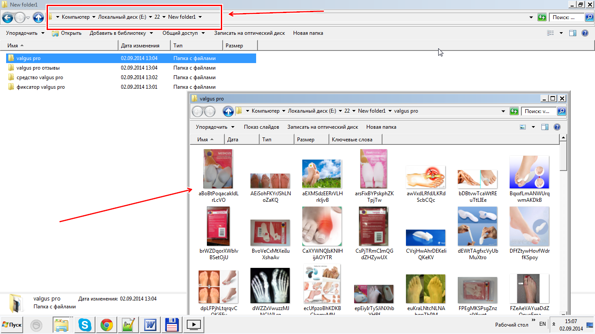The height and width of the screenshot is (334, 595).
Task: Open the Добавить в библиотеку dropdown
Action: click(x=121, y=33)
